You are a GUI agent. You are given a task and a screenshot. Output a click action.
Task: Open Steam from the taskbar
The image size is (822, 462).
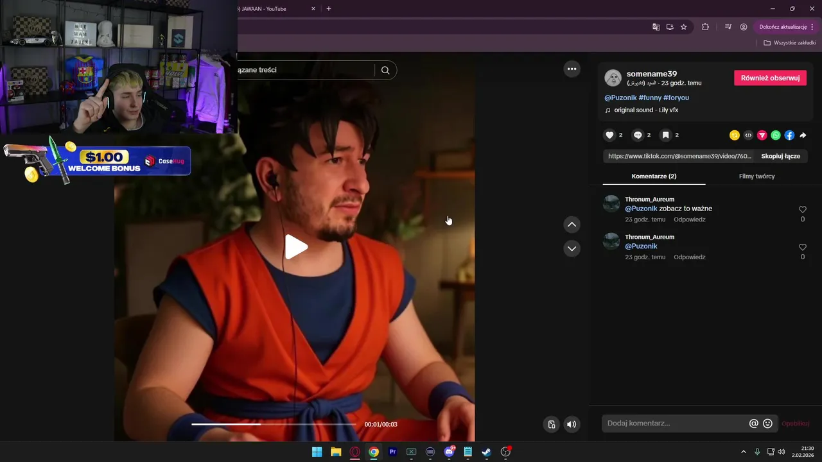(487, 452)
